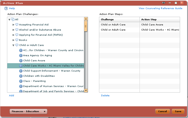
Task: Expand the Accepting Financial Aid category
Action: pos(14,25)
